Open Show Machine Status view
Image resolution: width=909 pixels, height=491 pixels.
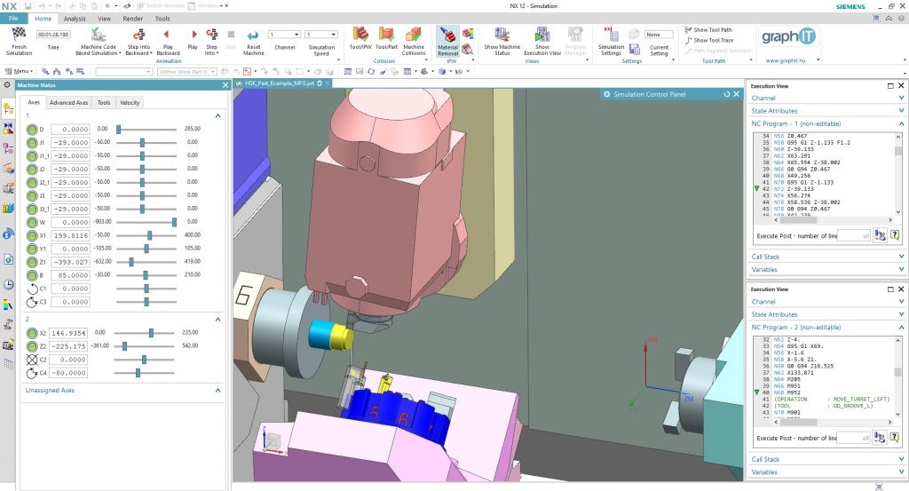[502, 35]
